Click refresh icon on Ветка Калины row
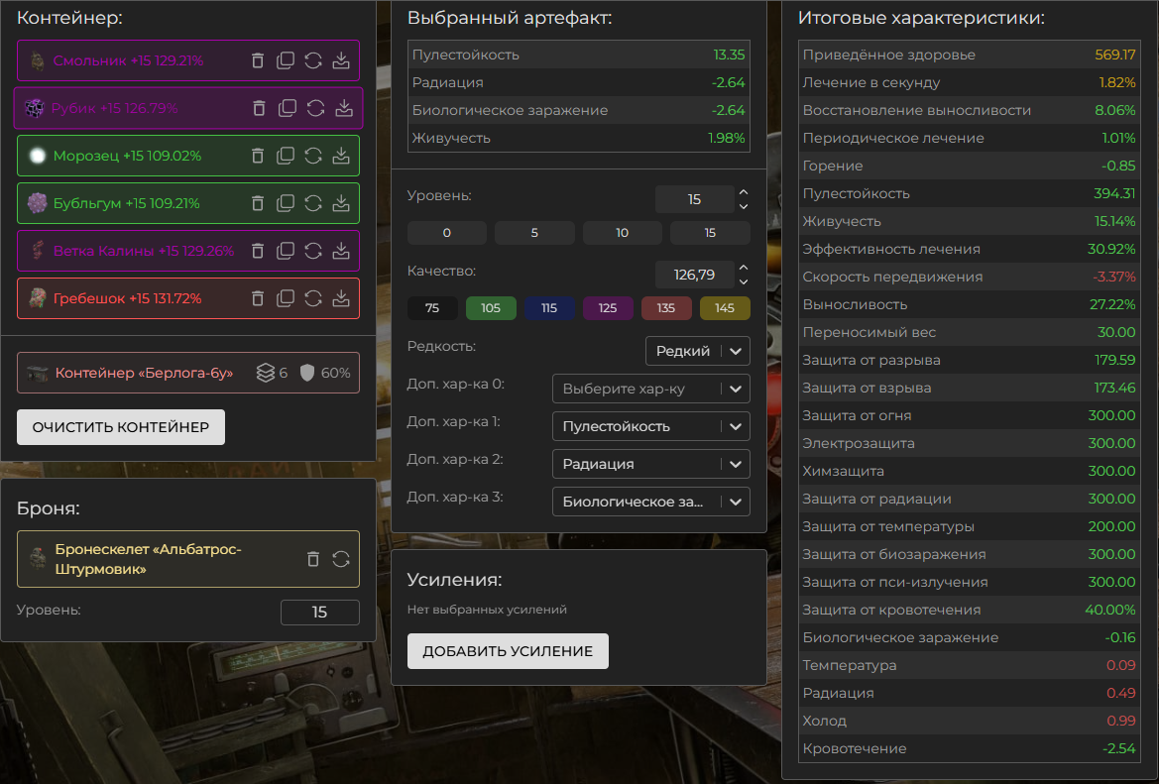 pos(313,251)
